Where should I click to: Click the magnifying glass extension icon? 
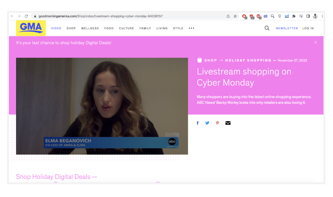click(x=272, y=16)
